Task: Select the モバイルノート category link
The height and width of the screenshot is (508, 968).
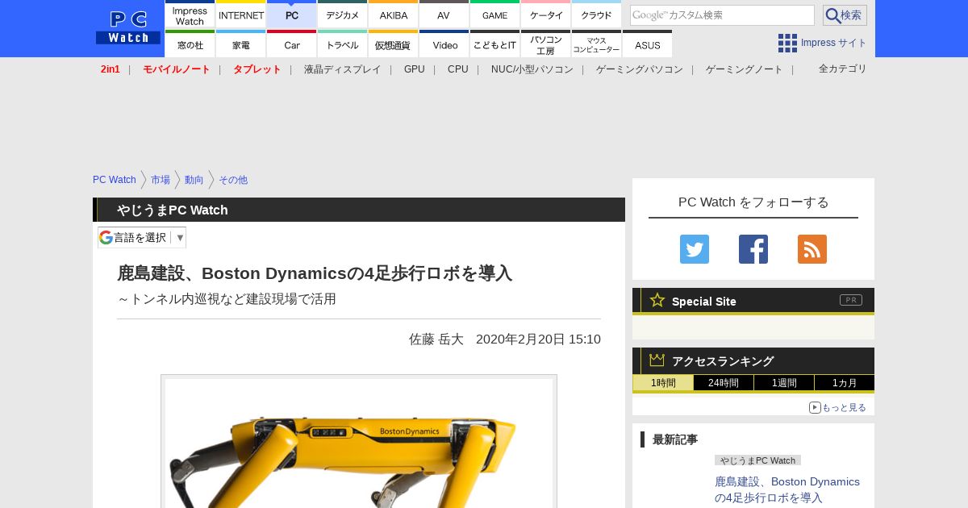Action: coord(177,69)
